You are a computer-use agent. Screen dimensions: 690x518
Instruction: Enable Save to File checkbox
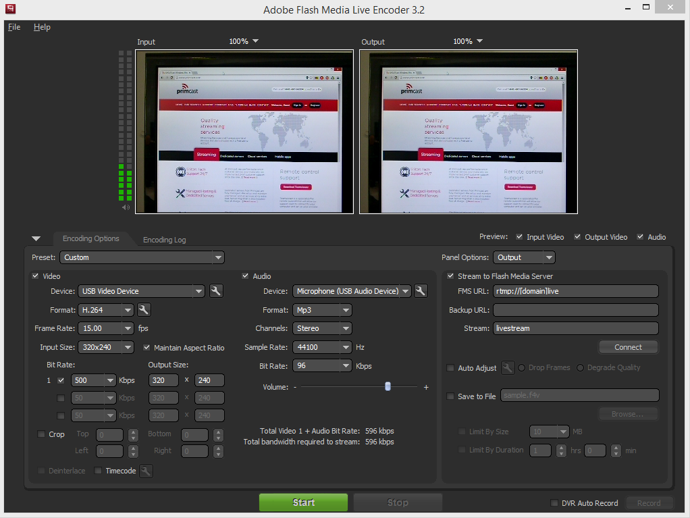(450, 396)
